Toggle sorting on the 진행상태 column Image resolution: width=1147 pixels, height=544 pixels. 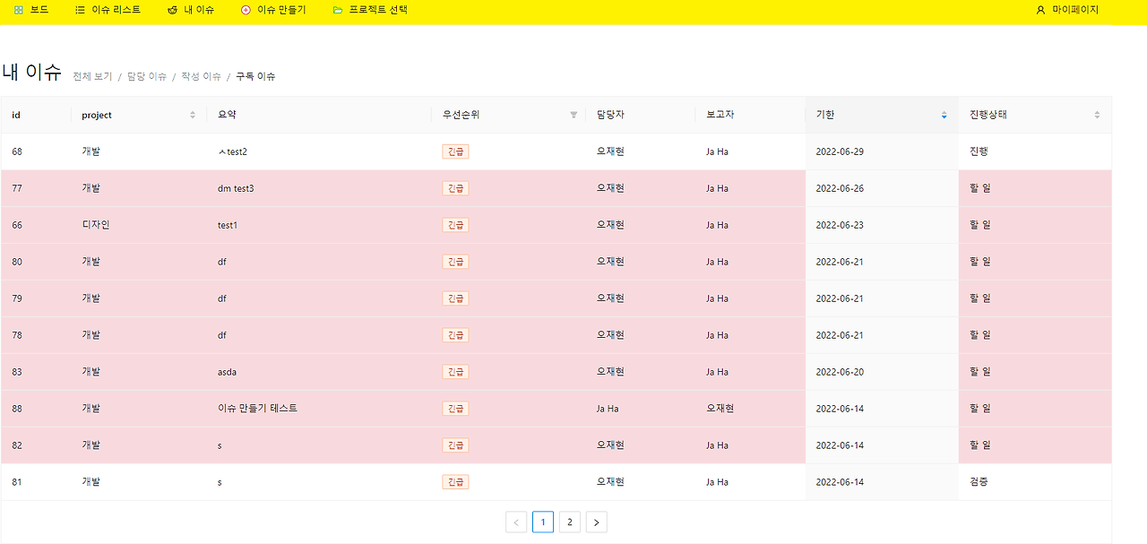pyautogui.click(x=1096, y=115)
